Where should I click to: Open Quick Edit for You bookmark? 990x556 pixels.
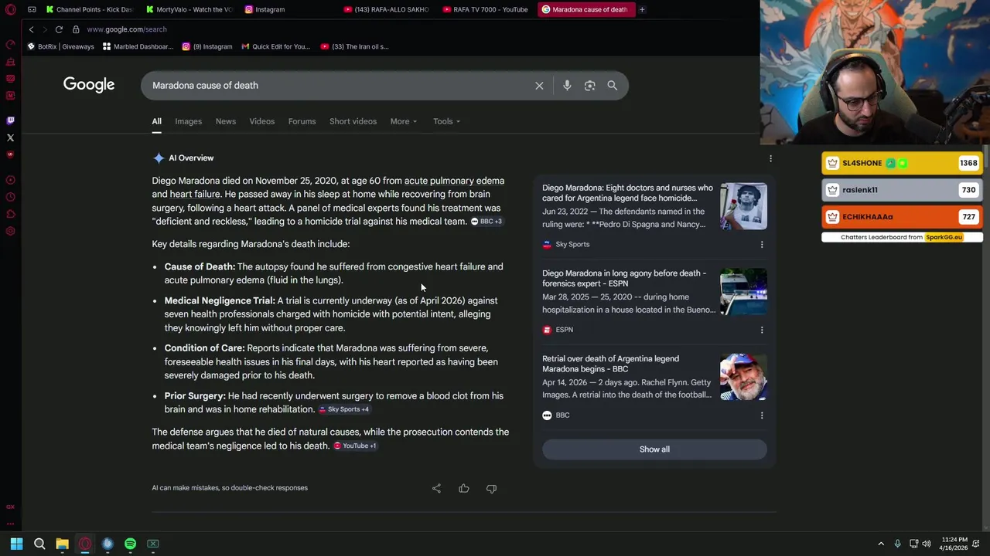[x=275, y=46]
